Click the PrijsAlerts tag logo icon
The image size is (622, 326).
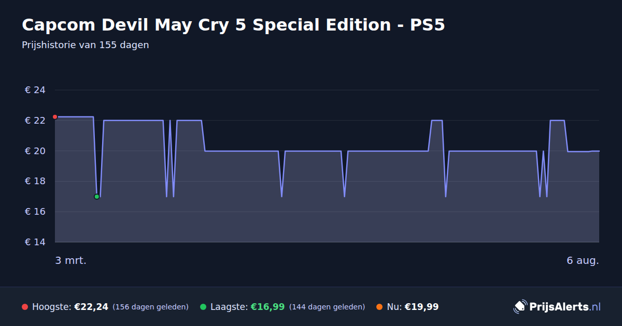(520, 307)
